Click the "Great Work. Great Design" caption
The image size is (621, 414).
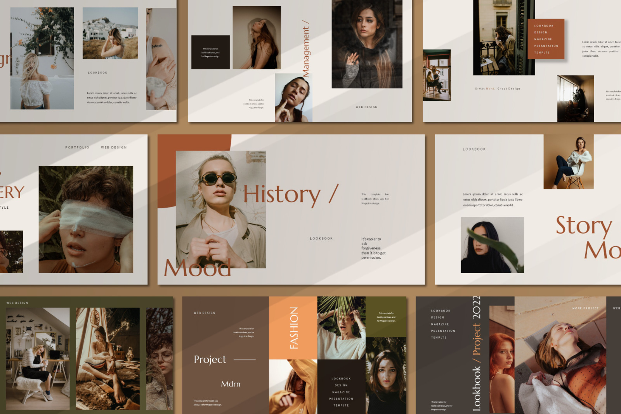point(497,89)
